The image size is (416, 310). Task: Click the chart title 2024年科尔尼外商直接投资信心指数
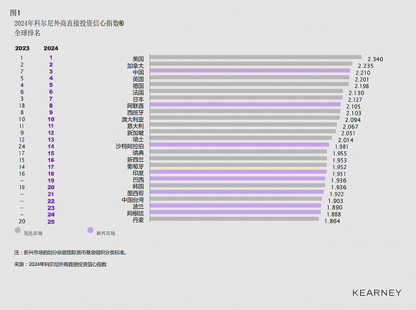pos(69,23)
